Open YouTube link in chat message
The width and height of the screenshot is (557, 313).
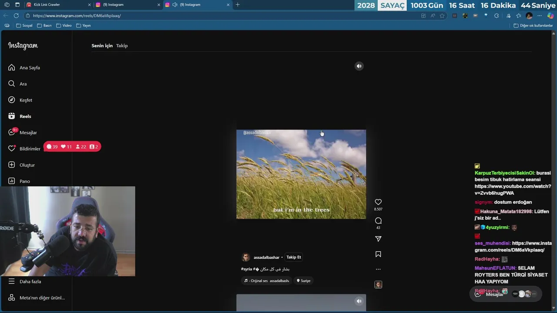pos(513,190)
